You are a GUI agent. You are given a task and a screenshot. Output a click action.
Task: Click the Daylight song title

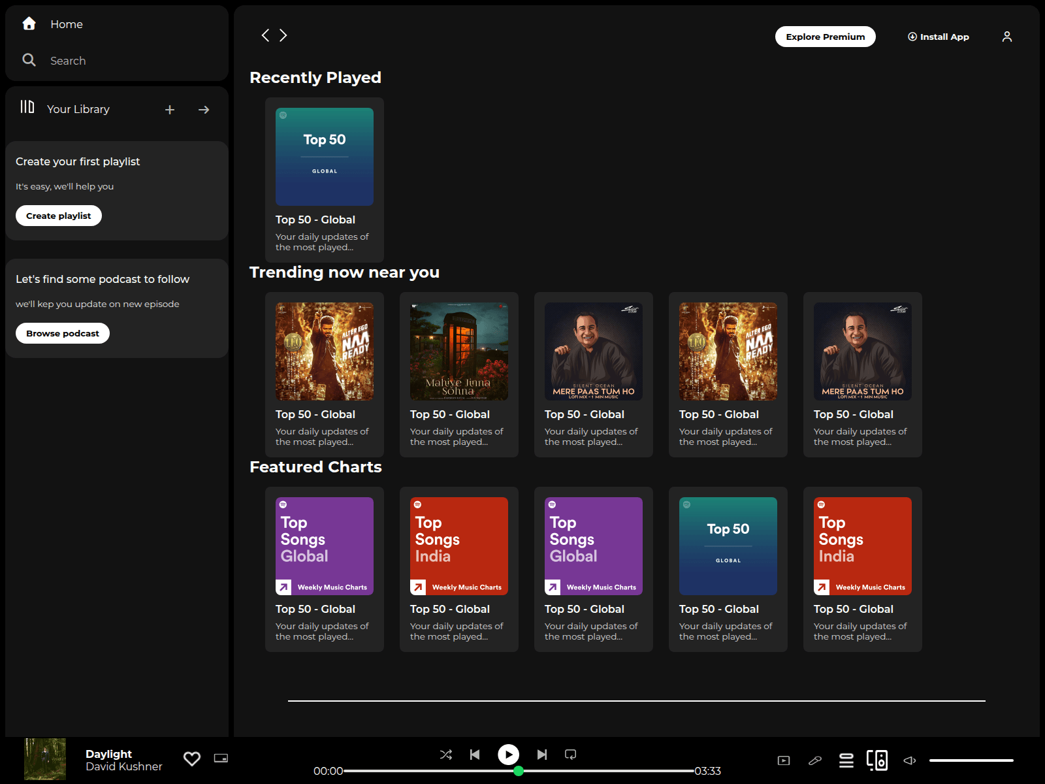(108, 754)
